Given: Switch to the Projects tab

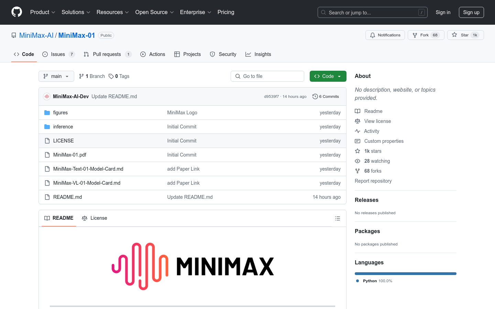Looking at the screenshot, I should coord(187,54).
